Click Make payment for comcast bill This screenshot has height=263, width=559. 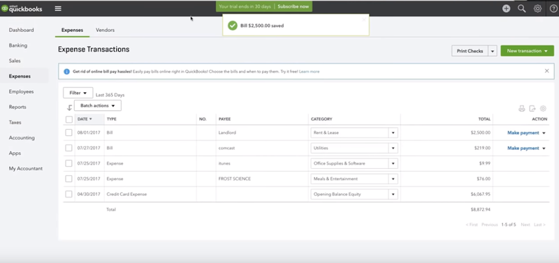click(x=523, y=148)
